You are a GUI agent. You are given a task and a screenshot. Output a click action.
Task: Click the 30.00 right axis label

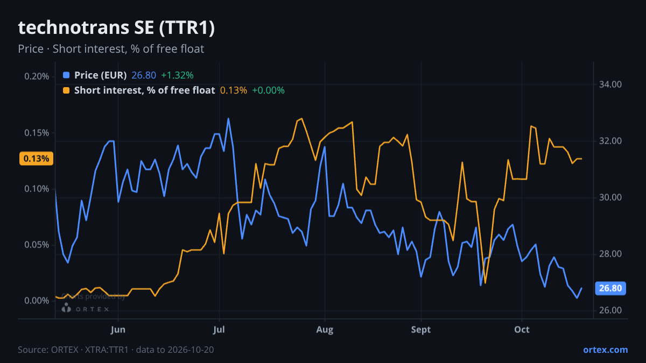610,197
